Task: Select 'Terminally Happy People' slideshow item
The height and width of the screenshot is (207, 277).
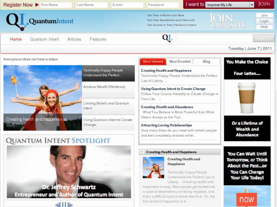Action: coord(108,73)
